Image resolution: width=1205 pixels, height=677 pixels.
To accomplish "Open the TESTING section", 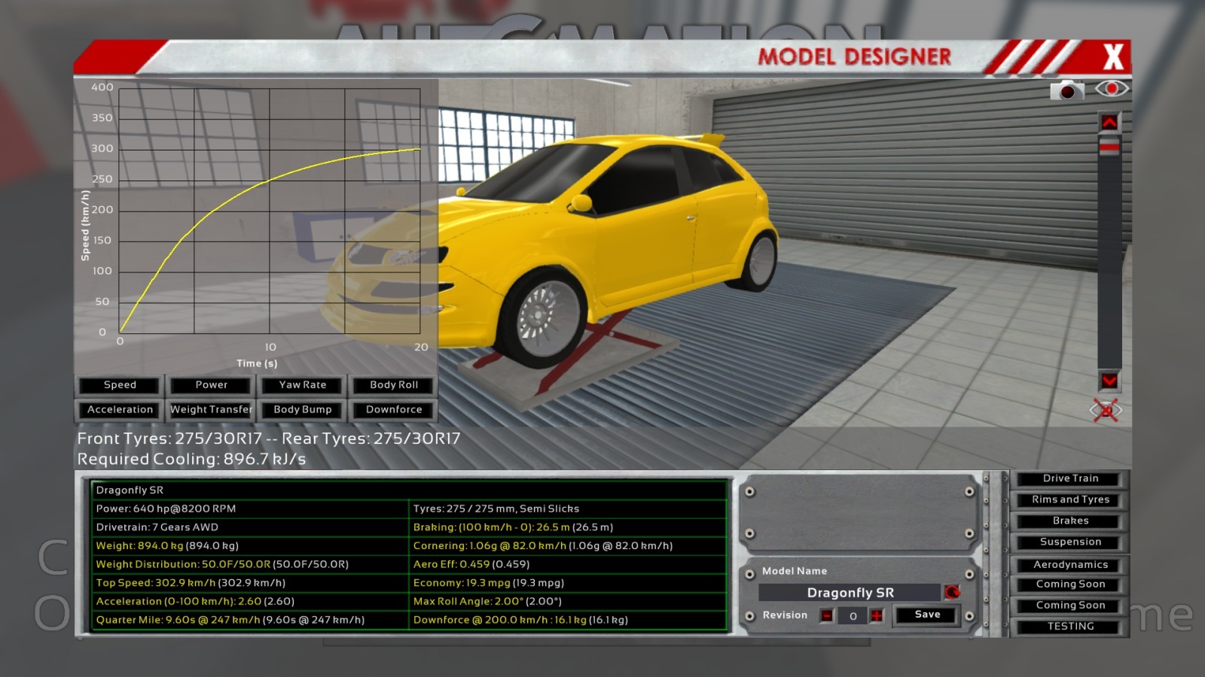I will [1070, 627].
